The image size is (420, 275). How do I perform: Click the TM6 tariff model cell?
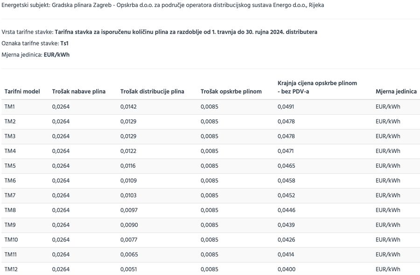pyautogui.click(x=10, y=180)
